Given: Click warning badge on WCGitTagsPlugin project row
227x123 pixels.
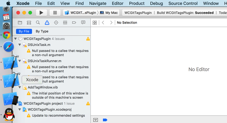Looking at the screenshot, I should click(88, 104).
